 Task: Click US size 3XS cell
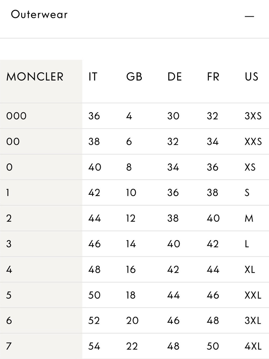pos(253,116)
